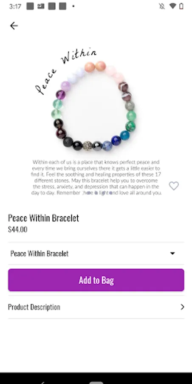Tap the Wi-Fi signal status icon
Viewport: 192px width, 384px height.
(x=172, y=6)
